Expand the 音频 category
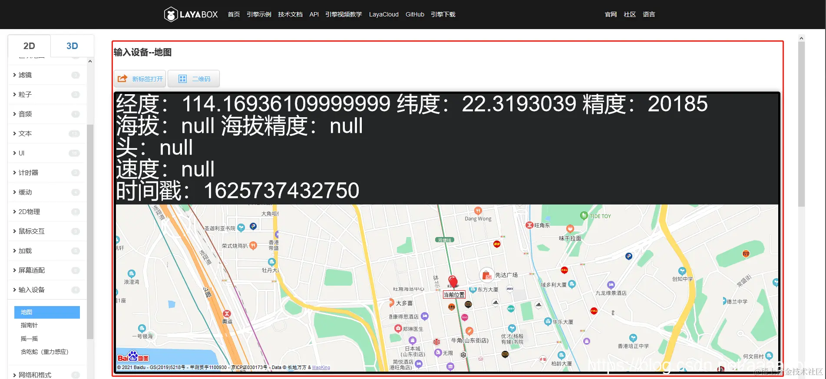826x379 pixels. [47, 114]
